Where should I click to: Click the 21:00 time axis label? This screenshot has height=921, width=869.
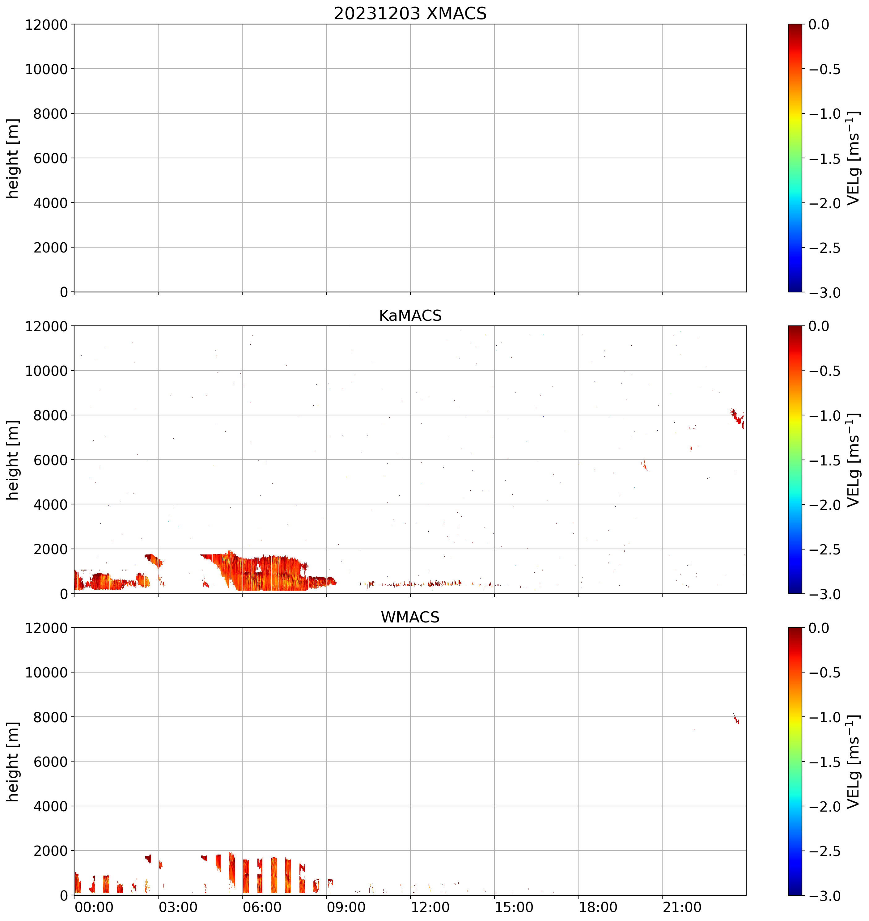(x=682, y=907)
